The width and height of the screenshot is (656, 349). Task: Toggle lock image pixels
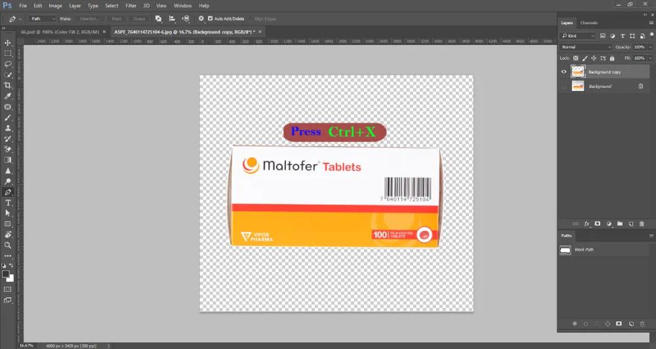click(585, 58)
